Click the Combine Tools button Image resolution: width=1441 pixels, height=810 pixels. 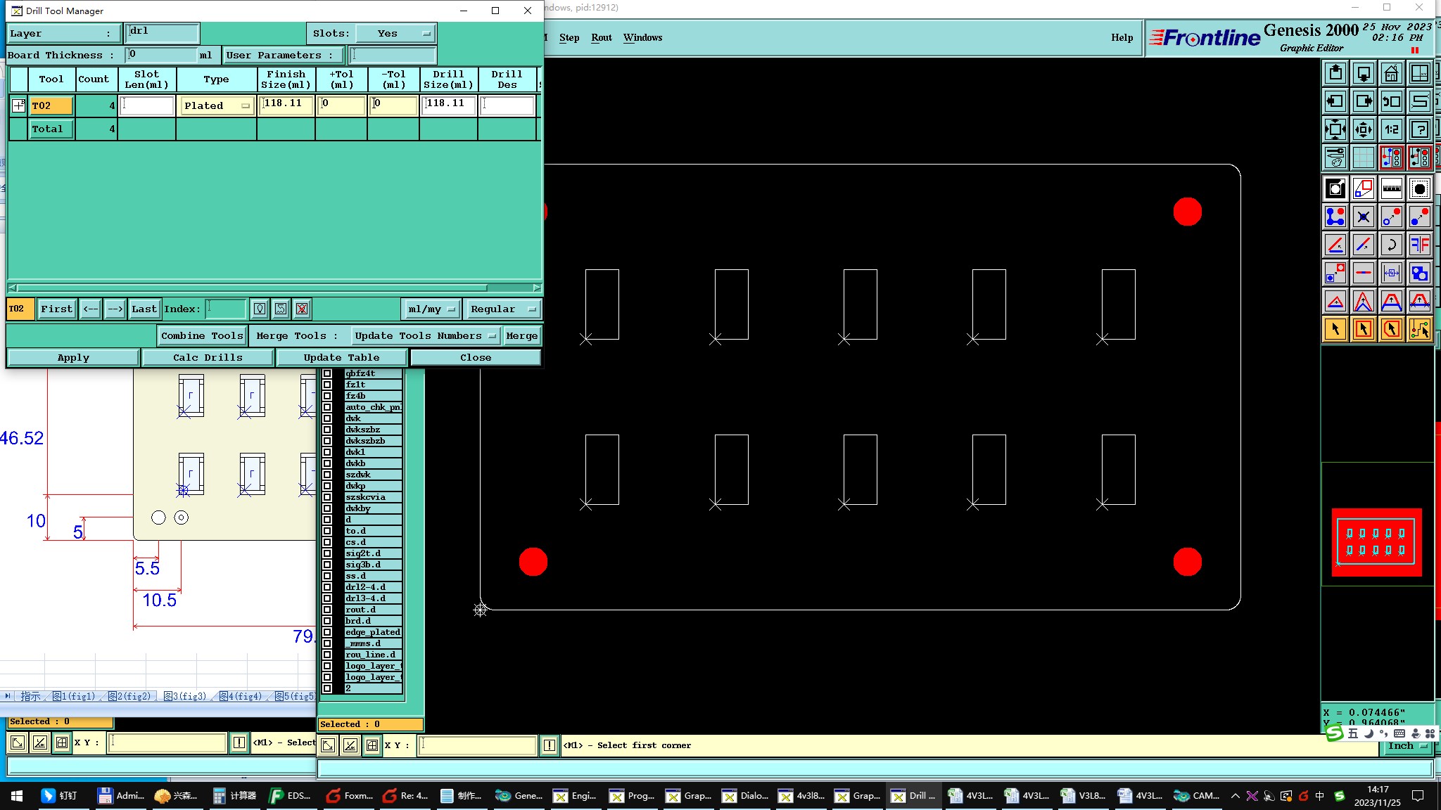click(202, 335)
